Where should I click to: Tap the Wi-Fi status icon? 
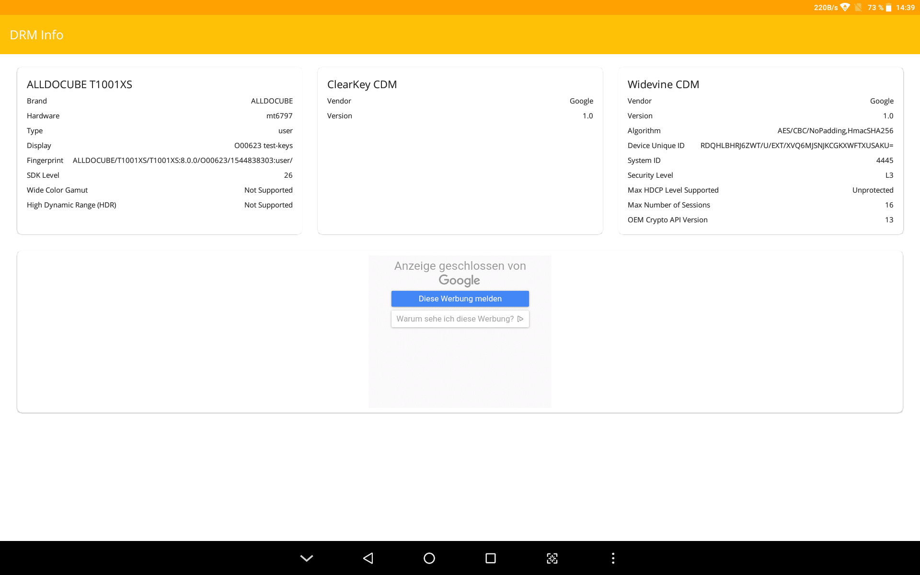(845, 7)
